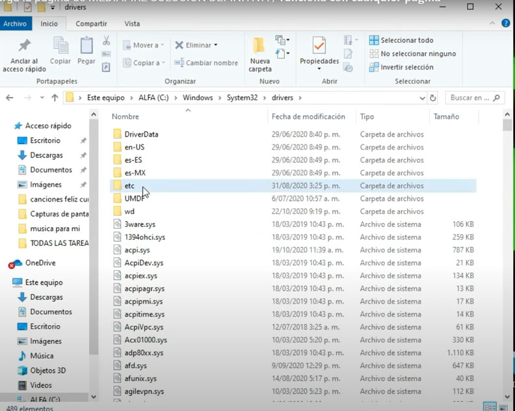Click the Nueva carpeta icon
Image resolution: width=515 pixels, height=411 pixels.
coord(259,46)
